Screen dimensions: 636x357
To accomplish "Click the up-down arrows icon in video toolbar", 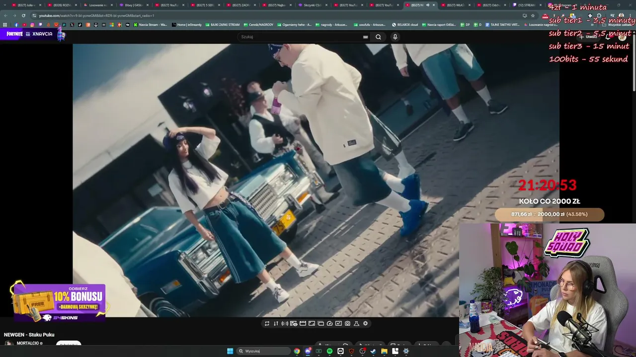I will (x=276, y=323).
